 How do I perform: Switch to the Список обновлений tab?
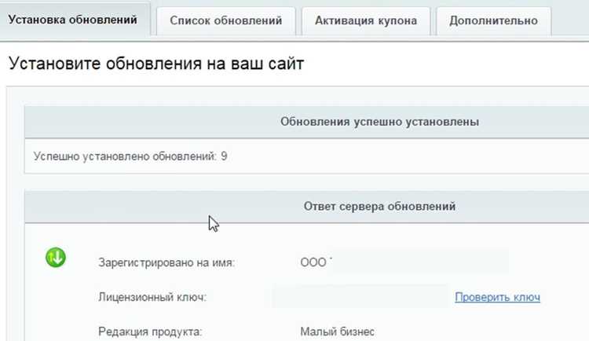point(225,20)
